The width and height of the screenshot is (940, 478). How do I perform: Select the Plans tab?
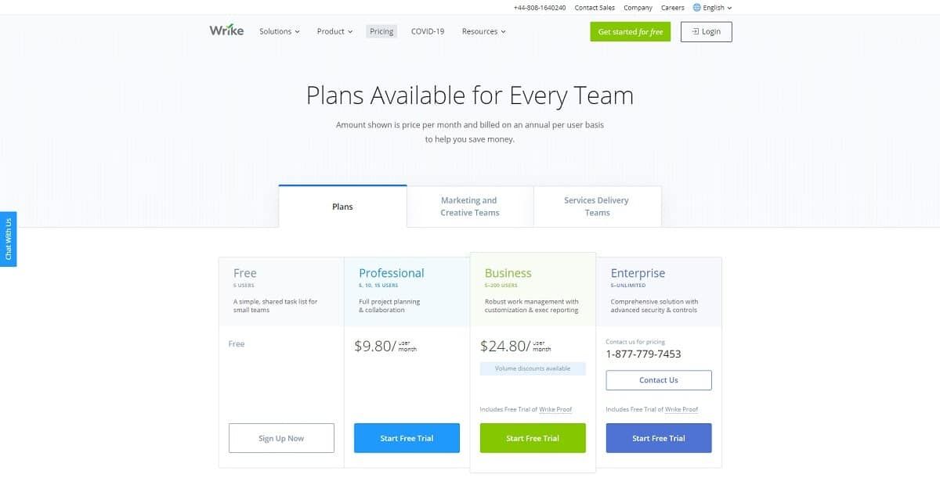pos(342,207)
